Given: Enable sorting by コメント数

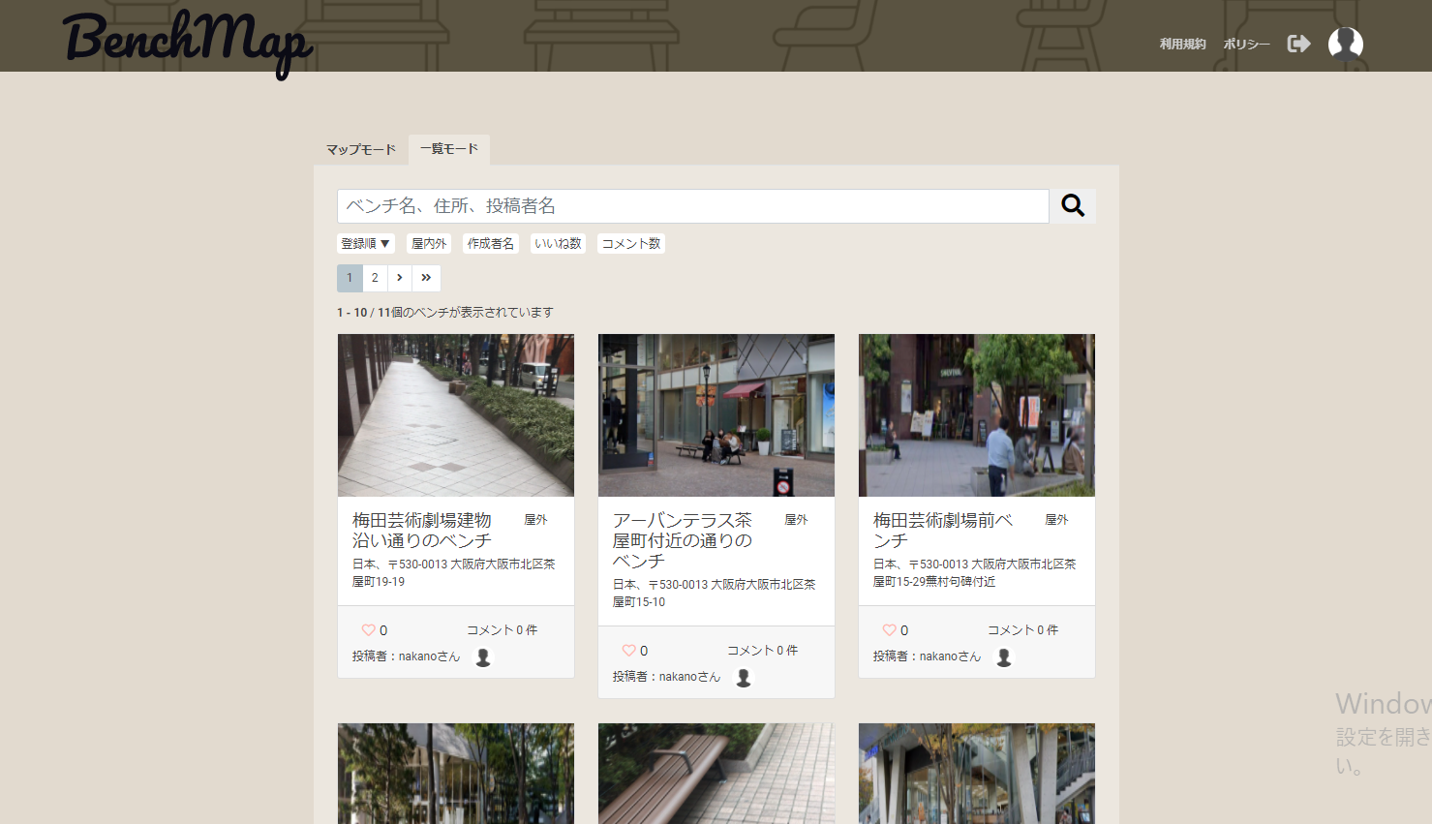Looking at the screenshot, I should 630,243.
